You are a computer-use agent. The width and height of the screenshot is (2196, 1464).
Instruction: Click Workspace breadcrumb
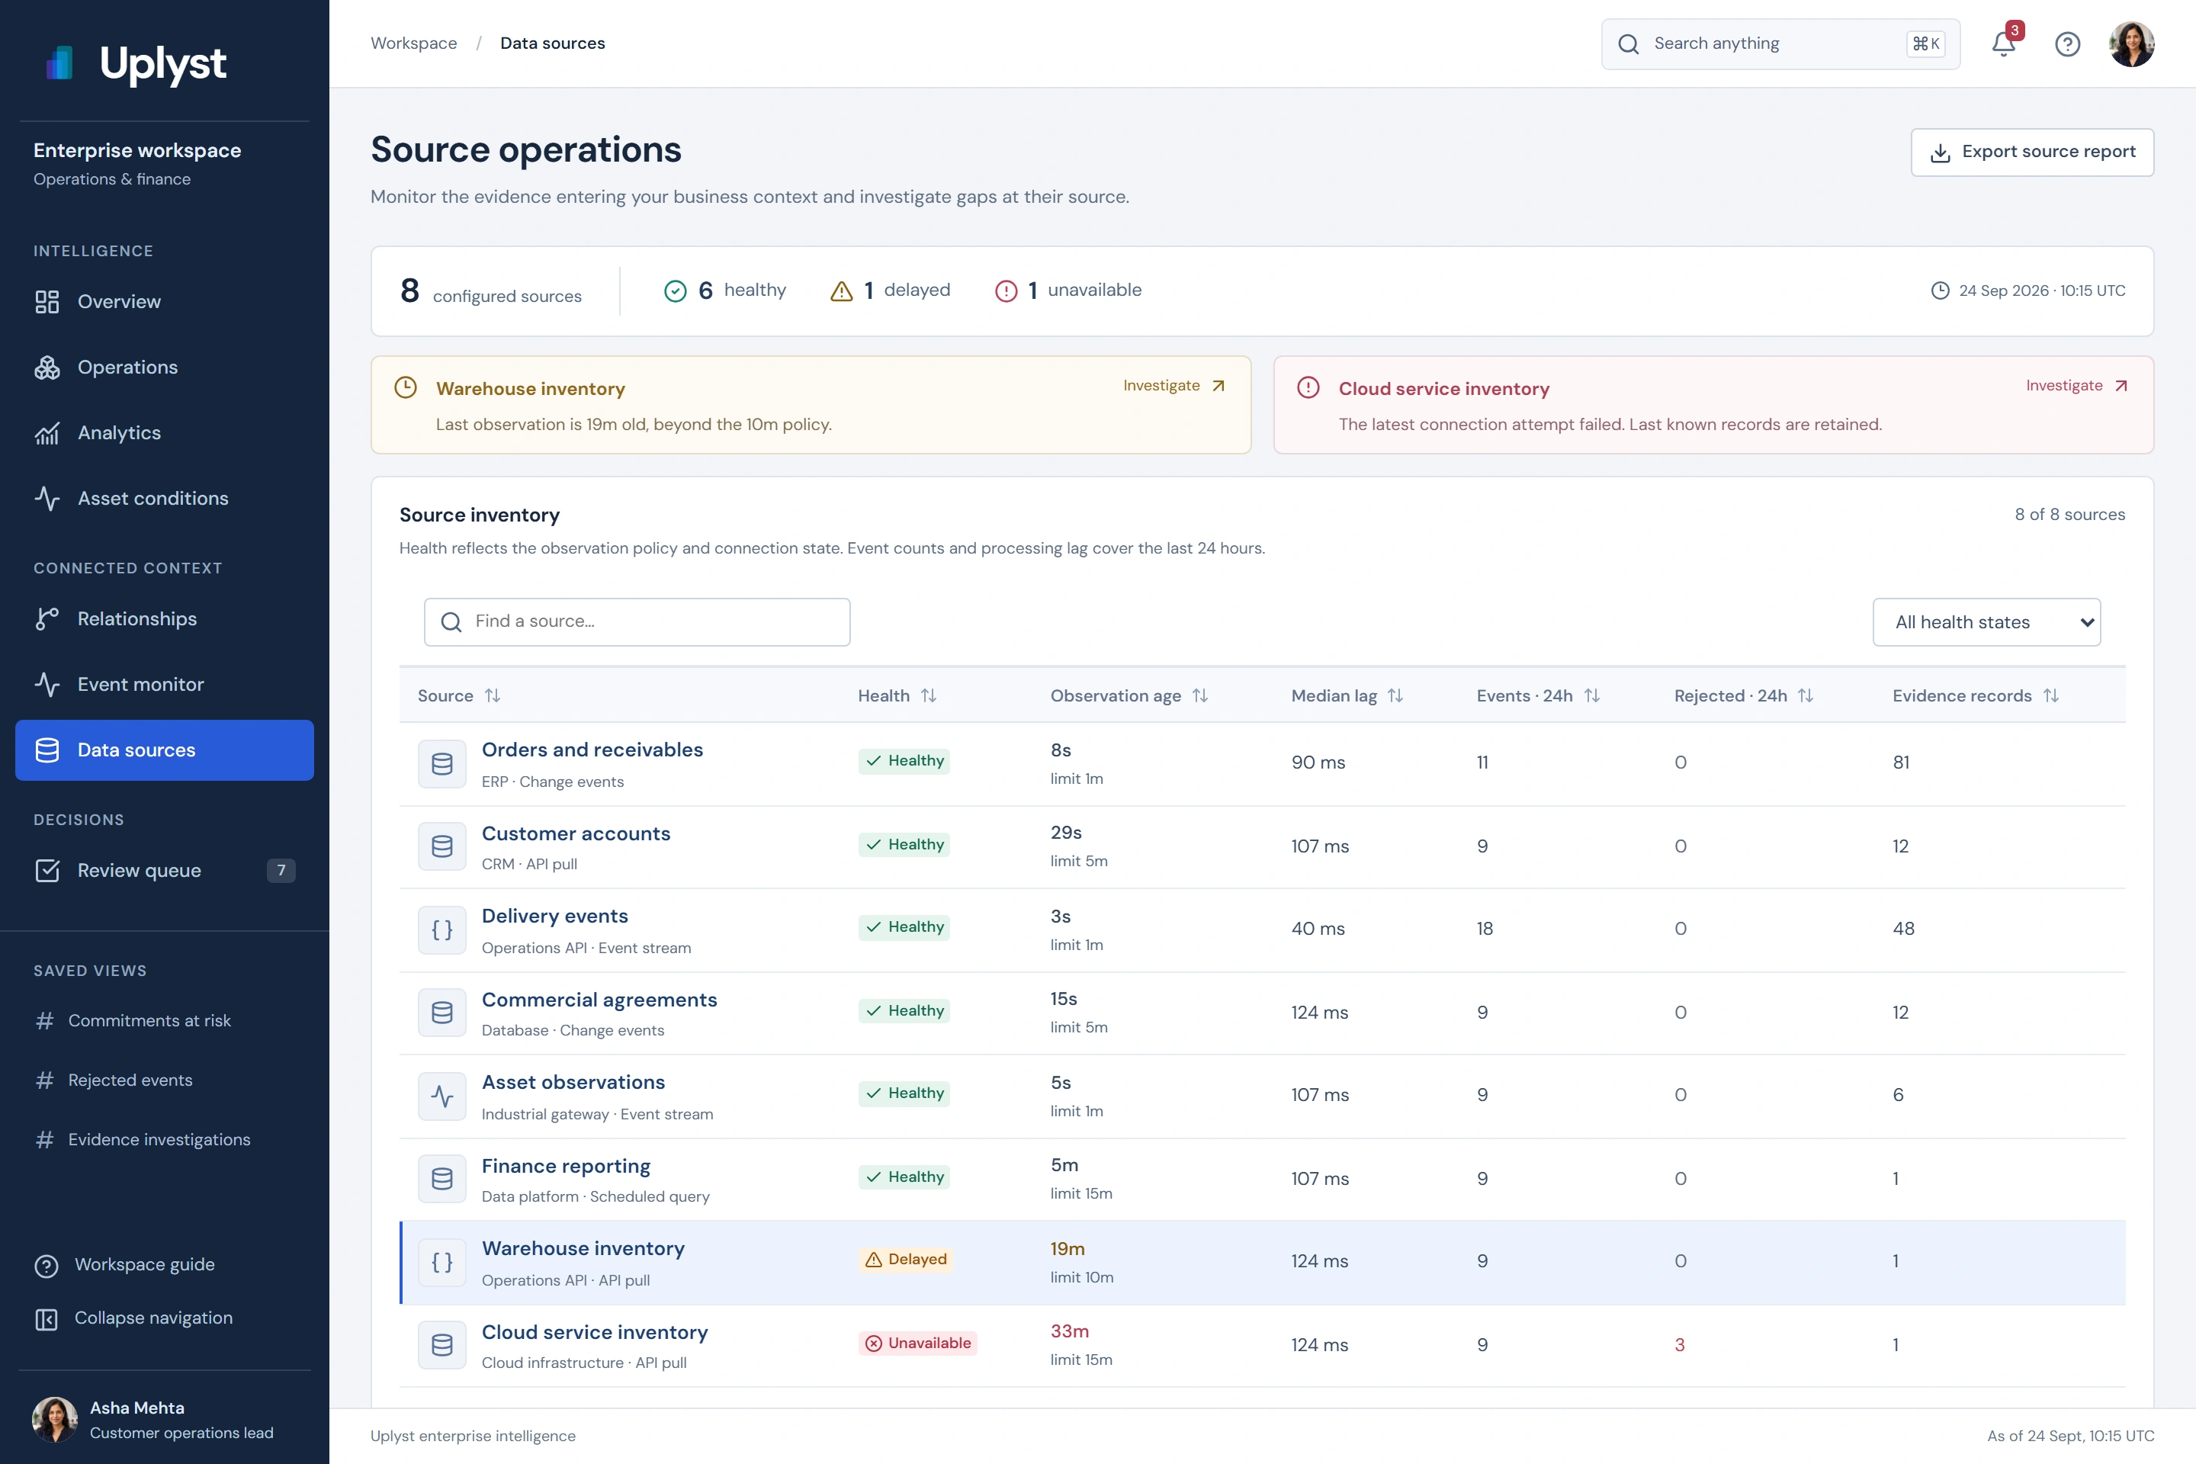[x=413, y=43]
